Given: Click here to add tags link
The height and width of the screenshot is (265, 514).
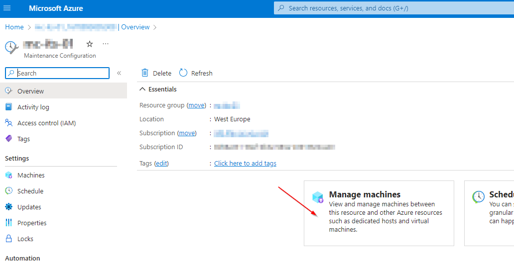Looking at the screenshot, I should [245, 163].
